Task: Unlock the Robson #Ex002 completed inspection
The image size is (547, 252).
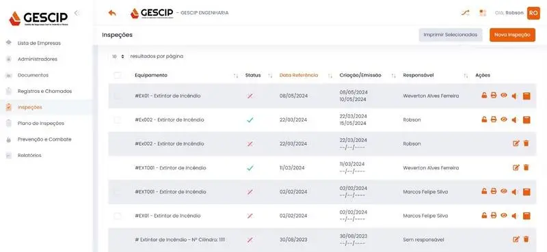Action: tap(484, 120)
